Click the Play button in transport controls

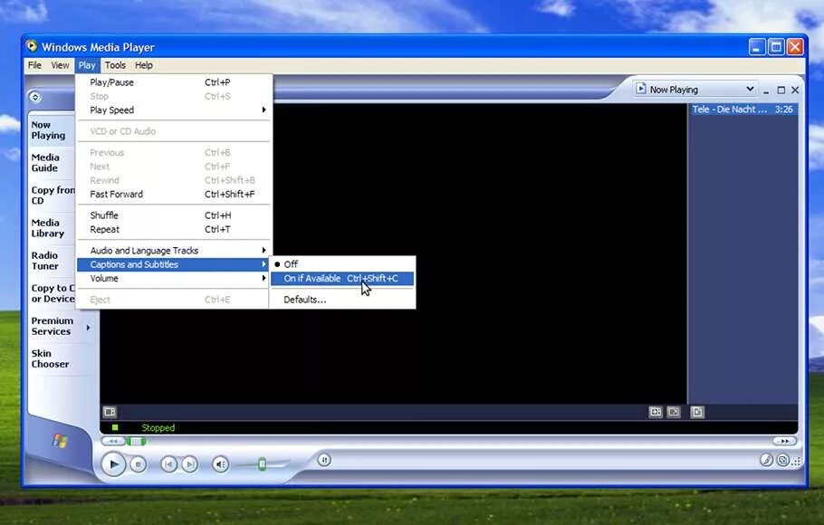click(x=113, y=464)
